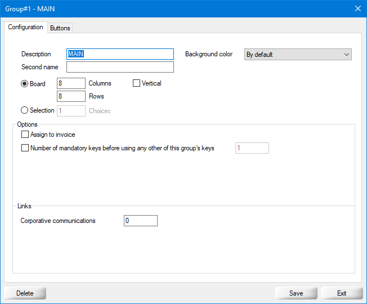367x304 pixels.
Task: Click the Exit button
Action: [342, 293]
